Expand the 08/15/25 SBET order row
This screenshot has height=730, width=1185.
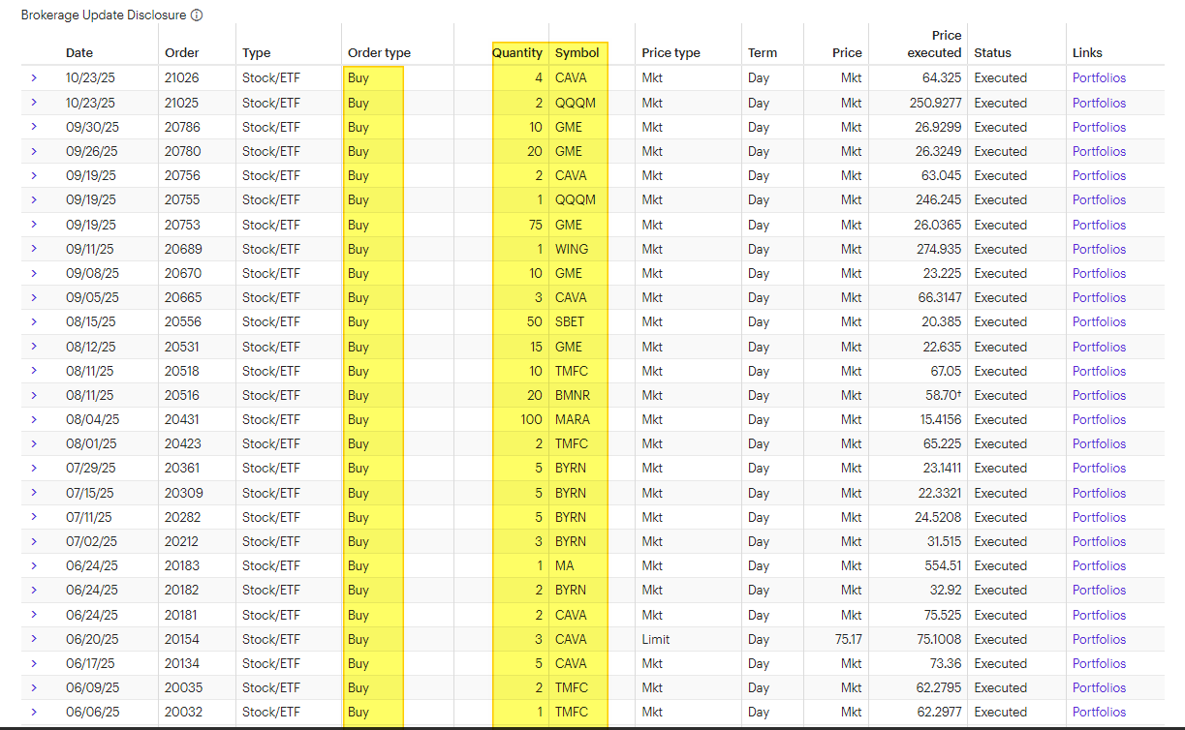[x=34, y=321]
